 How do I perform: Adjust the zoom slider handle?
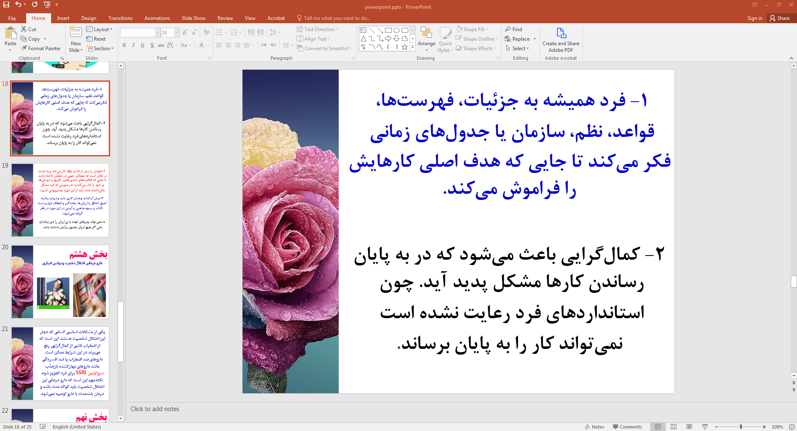(x=741, y=427)
